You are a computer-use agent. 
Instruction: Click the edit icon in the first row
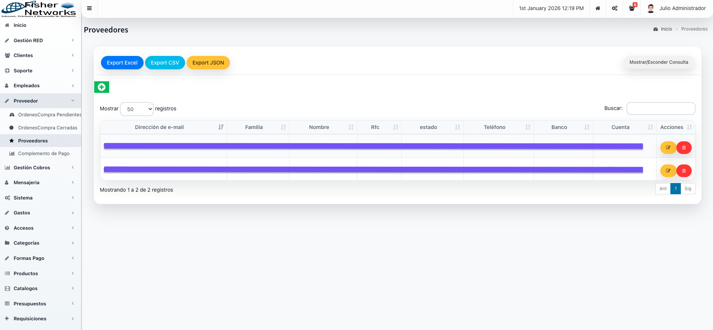point(668,148)
